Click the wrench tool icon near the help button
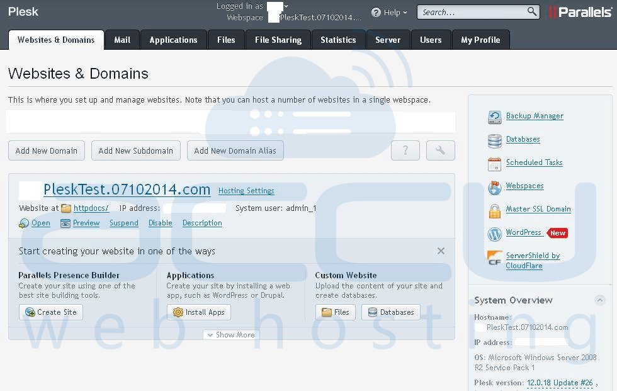 pyautogui.click(x=440, y=150)
